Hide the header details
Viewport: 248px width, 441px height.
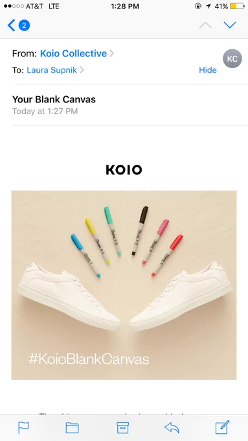point(208,70)
